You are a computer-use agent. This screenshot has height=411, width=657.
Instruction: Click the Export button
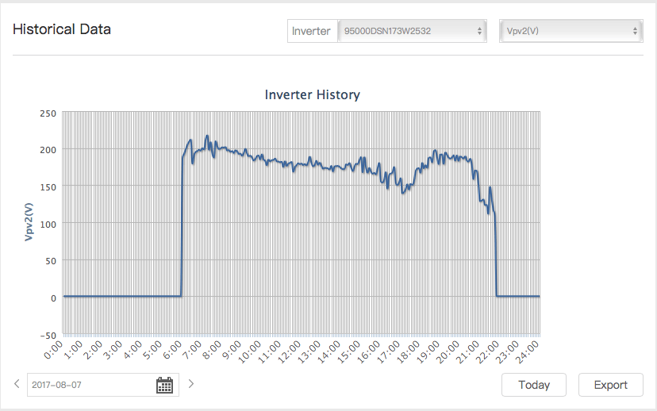610,385
